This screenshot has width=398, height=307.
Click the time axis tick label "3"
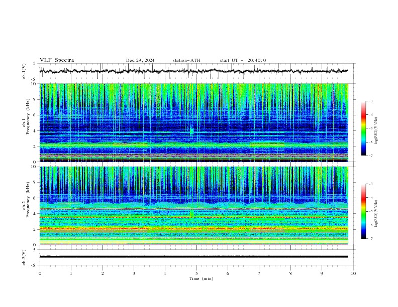pyautogui.click(x=134, y=273)
